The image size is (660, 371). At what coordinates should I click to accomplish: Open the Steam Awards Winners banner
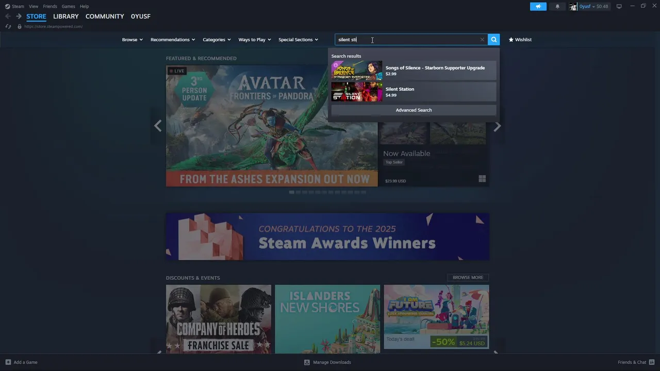coord(327,237)
